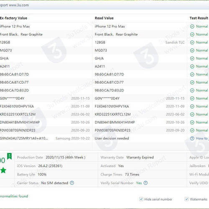The width and height of the screenshot is (209, 209).
Task: Click the green check icon for iPhone 12 Pro Max row
Action: 192,26
